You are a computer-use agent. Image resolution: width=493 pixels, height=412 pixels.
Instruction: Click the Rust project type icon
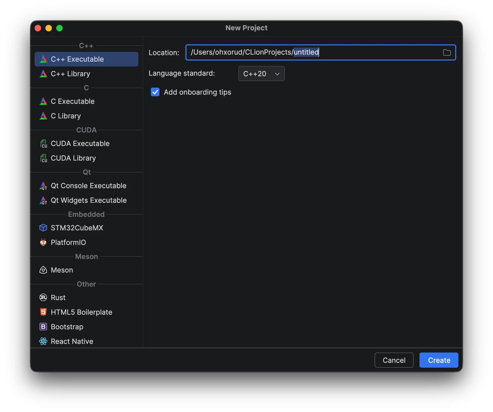coord(44,297)
